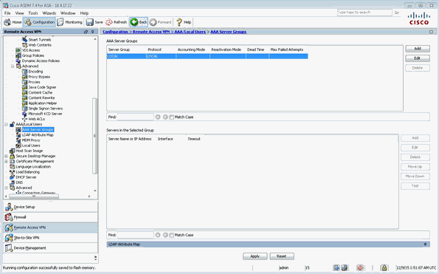Select Dynamic Access Policies icon
The width and height of the screenshot is (439, 274).
tap(18, 61)
